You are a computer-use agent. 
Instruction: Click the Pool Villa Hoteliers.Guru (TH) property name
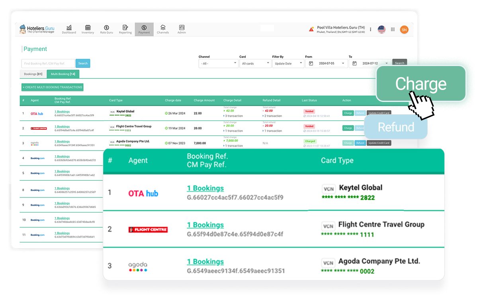pos(341,28)
